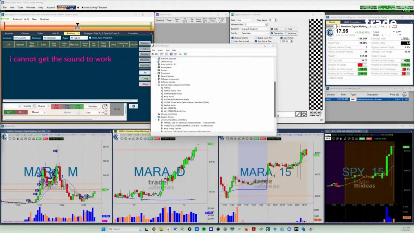Open the Account menu in the main menu bar
The width and height of the screenshot is (414, 233).
coord(50,7)
